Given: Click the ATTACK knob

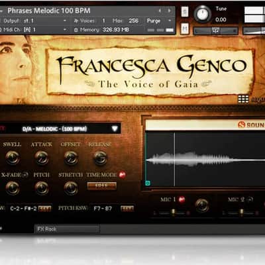Looking at the screenshot, I should pos(42,158).
